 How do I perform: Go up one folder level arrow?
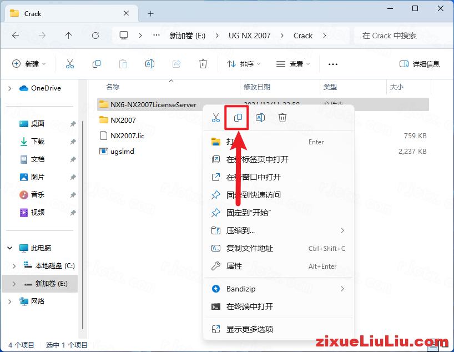tap(68, 36)
